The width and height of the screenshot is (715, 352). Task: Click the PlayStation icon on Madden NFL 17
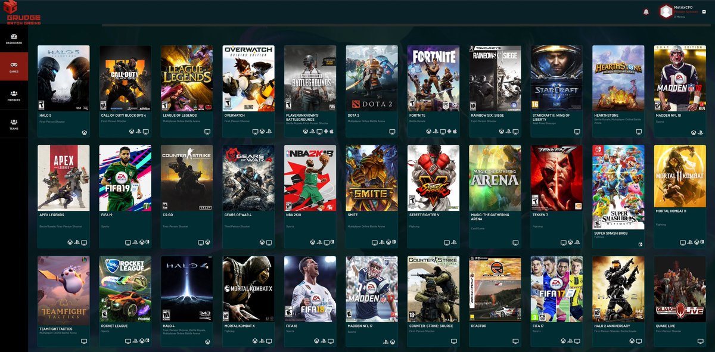point(386,341)
